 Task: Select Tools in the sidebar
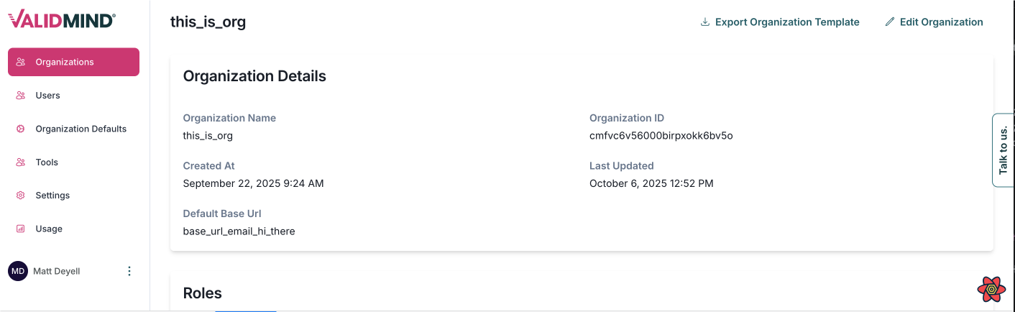47,162
